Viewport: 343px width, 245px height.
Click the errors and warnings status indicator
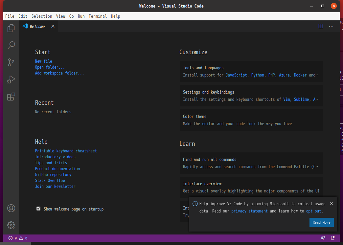tap(18, 238)
